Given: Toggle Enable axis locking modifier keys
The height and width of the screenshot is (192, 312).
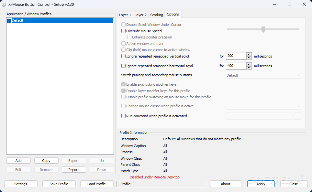Looking at the screenshot, I should click(123, 84).
